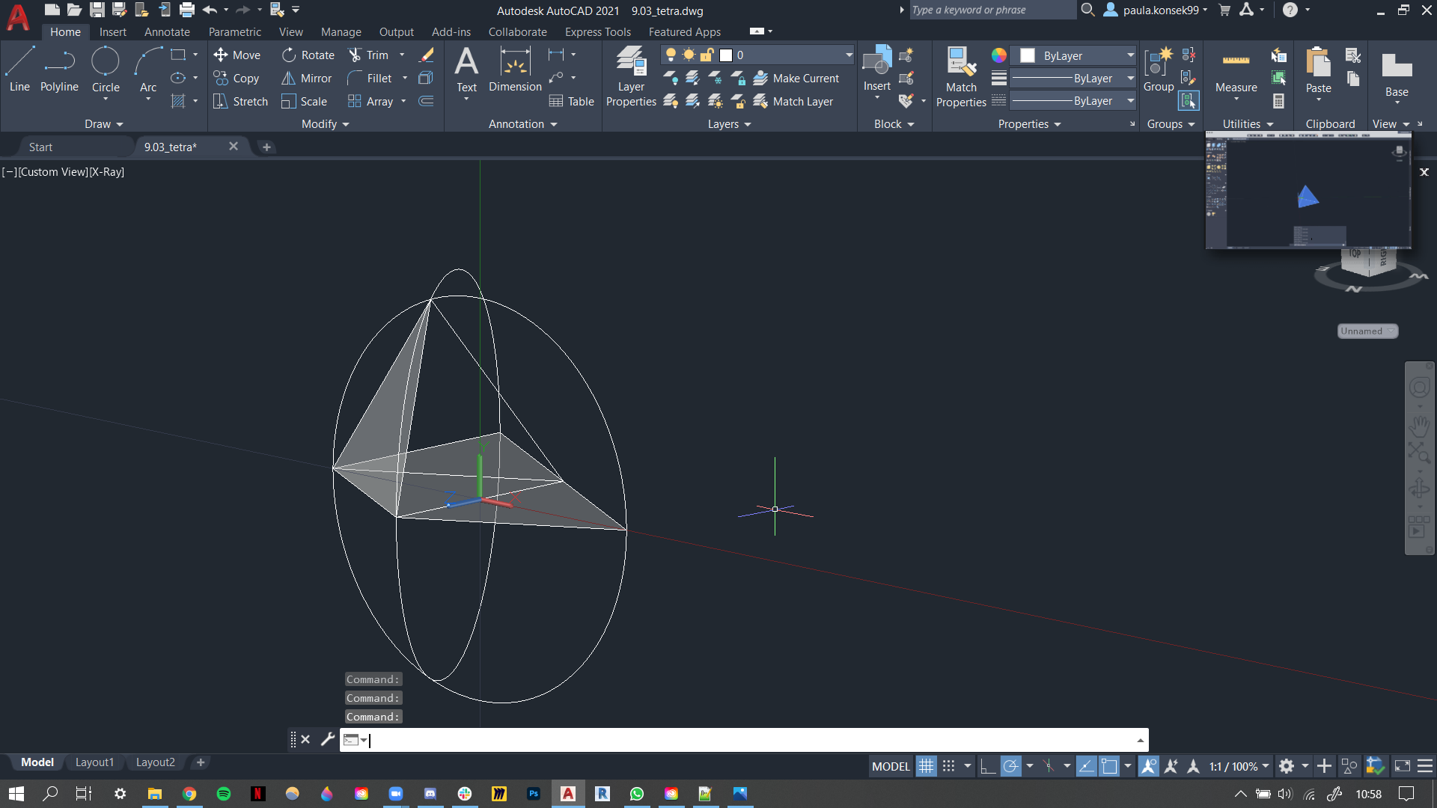Viewport: 1437px width, 808px height.
Task: Select the Dimension tool
Action: pyautogui.click(x=515, y=69)
